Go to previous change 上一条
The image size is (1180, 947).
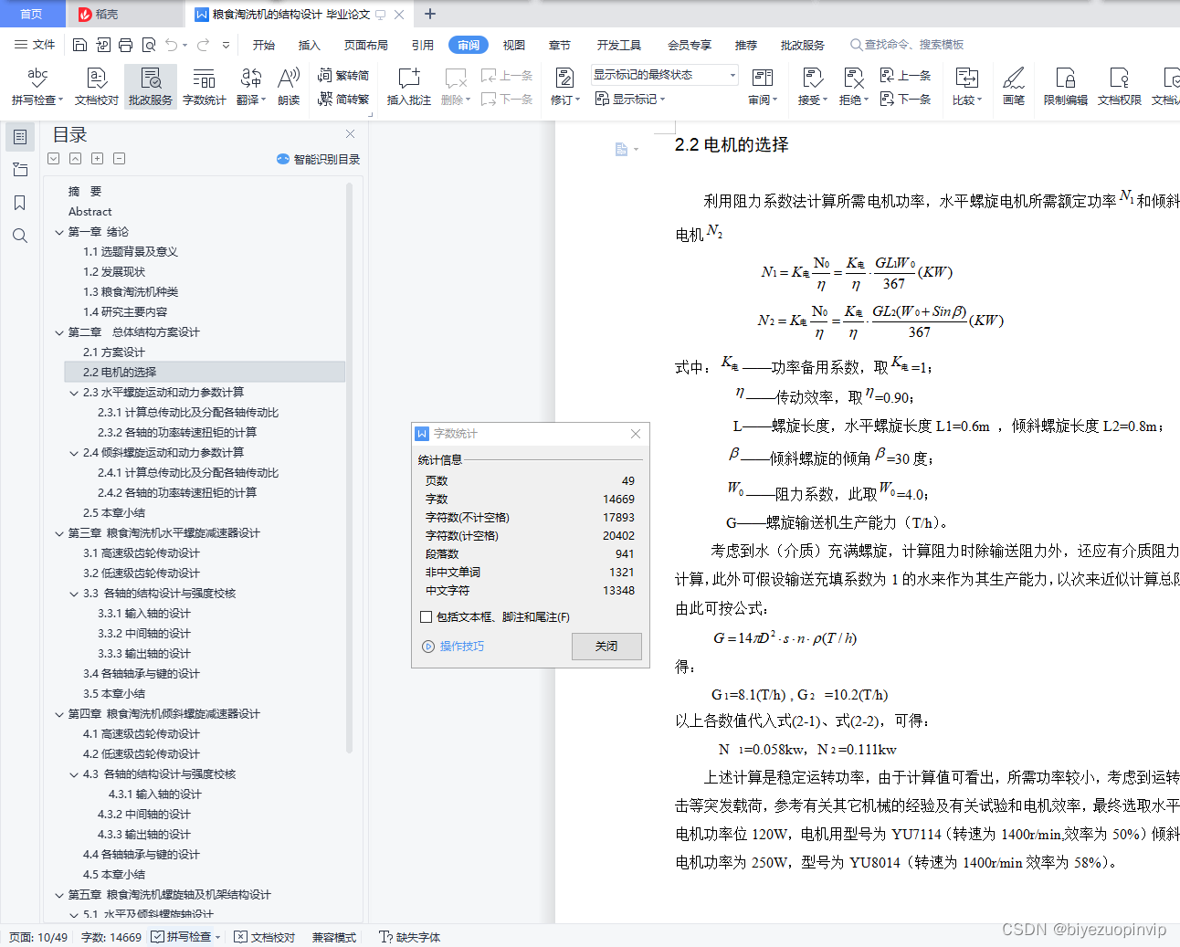tap(905, 76)
